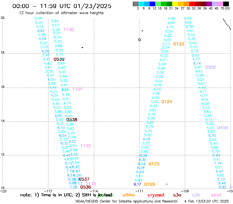
Task: Click the pink legend color swatch
Action: 220,4
